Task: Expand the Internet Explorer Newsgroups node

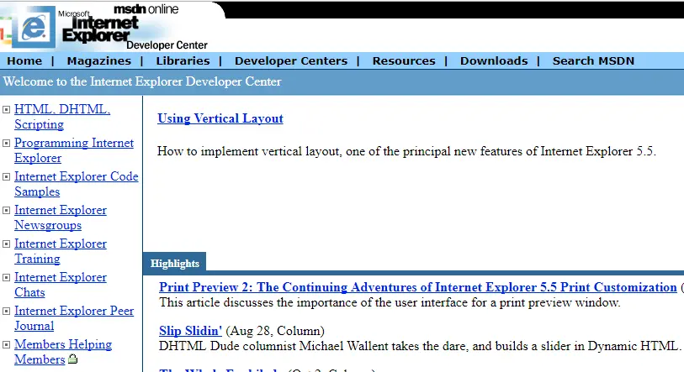Action: [x=7, y=211]
